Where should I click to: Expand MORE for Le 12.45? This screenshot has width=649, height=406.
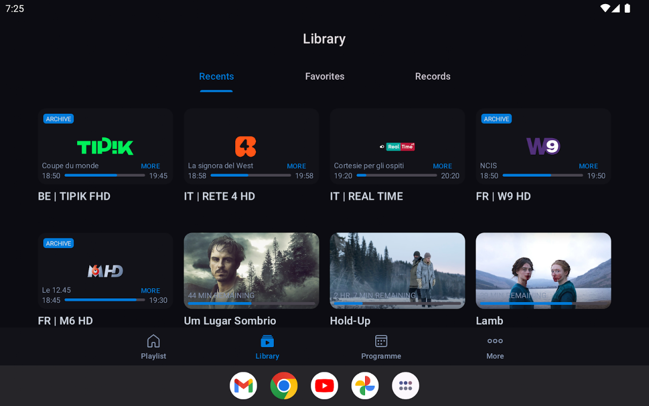point(151,291)
